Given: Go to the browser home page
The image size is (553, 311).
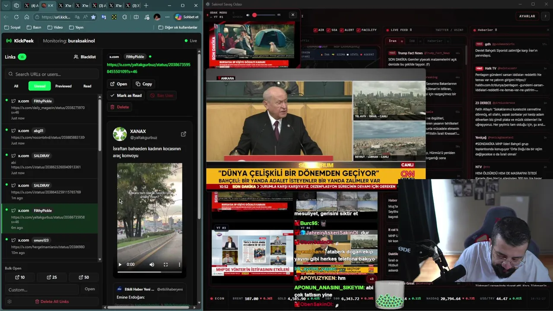Looking at the screenshot, I should [x=27, y=17].
